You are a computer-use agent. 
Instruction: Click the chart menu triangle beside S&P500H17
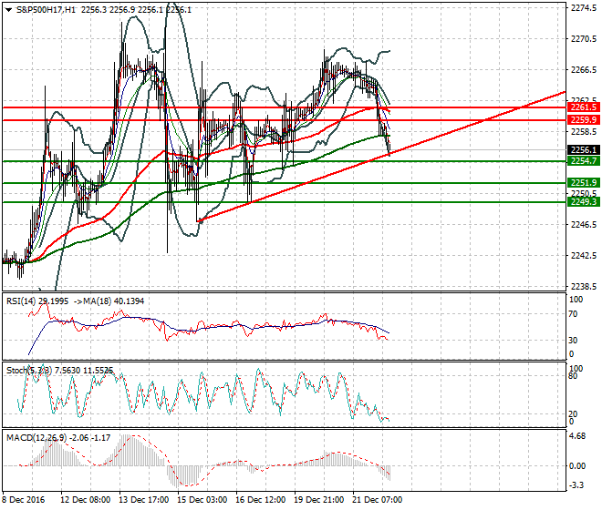click(x=9, y=10)
